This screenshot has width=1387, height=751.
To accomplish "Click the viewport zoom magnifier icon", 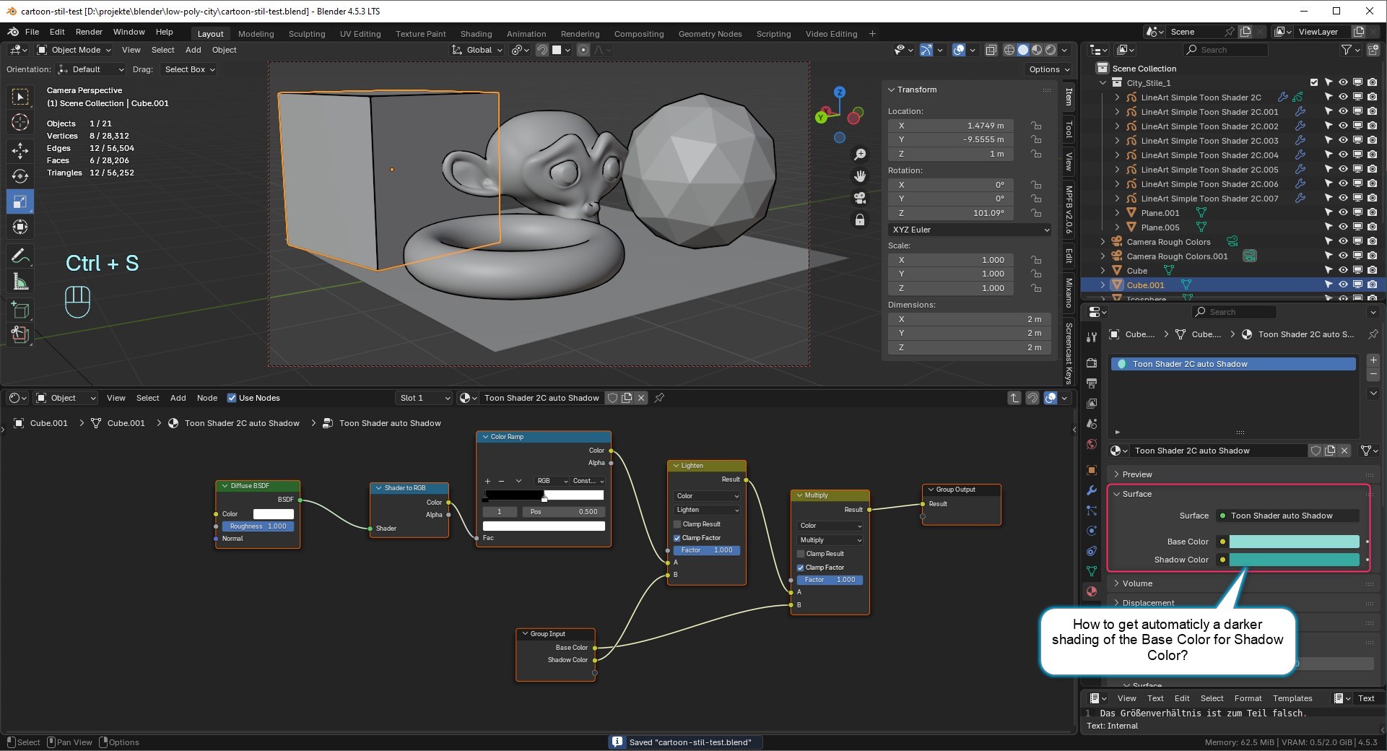I will (x=860, y=155).
